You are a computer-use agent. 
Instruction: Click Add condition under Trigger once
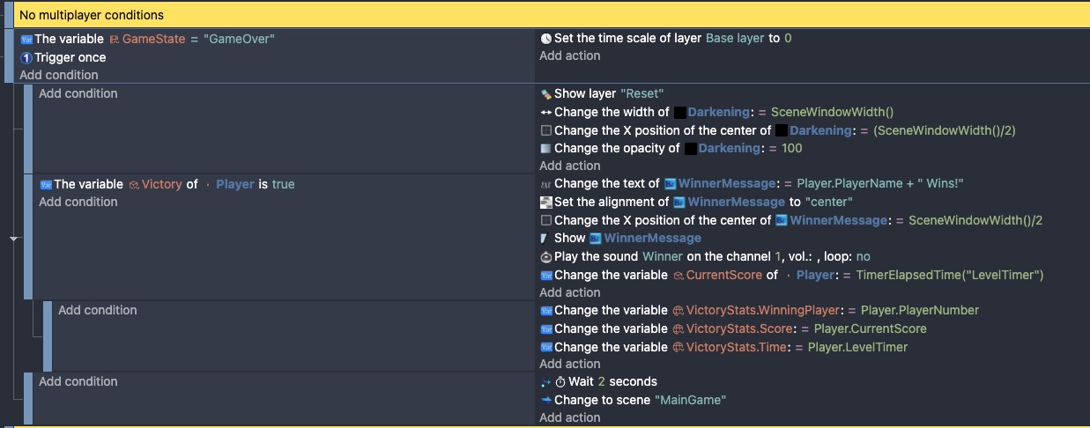point(59,75)
